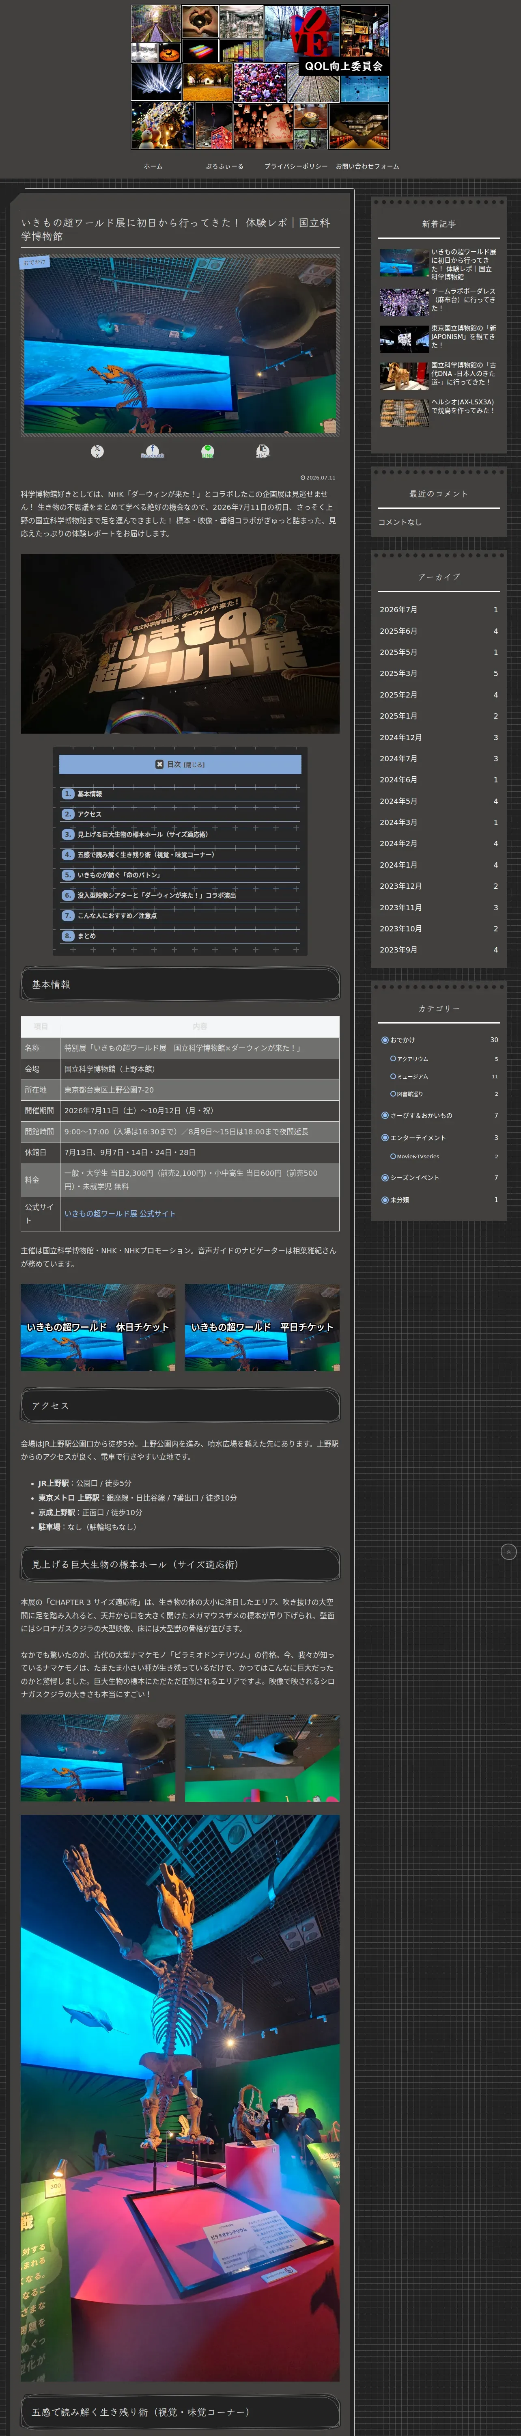The image size is (521, 2436).
Task: Copy the article link with コピー icon
Action: 263,451
